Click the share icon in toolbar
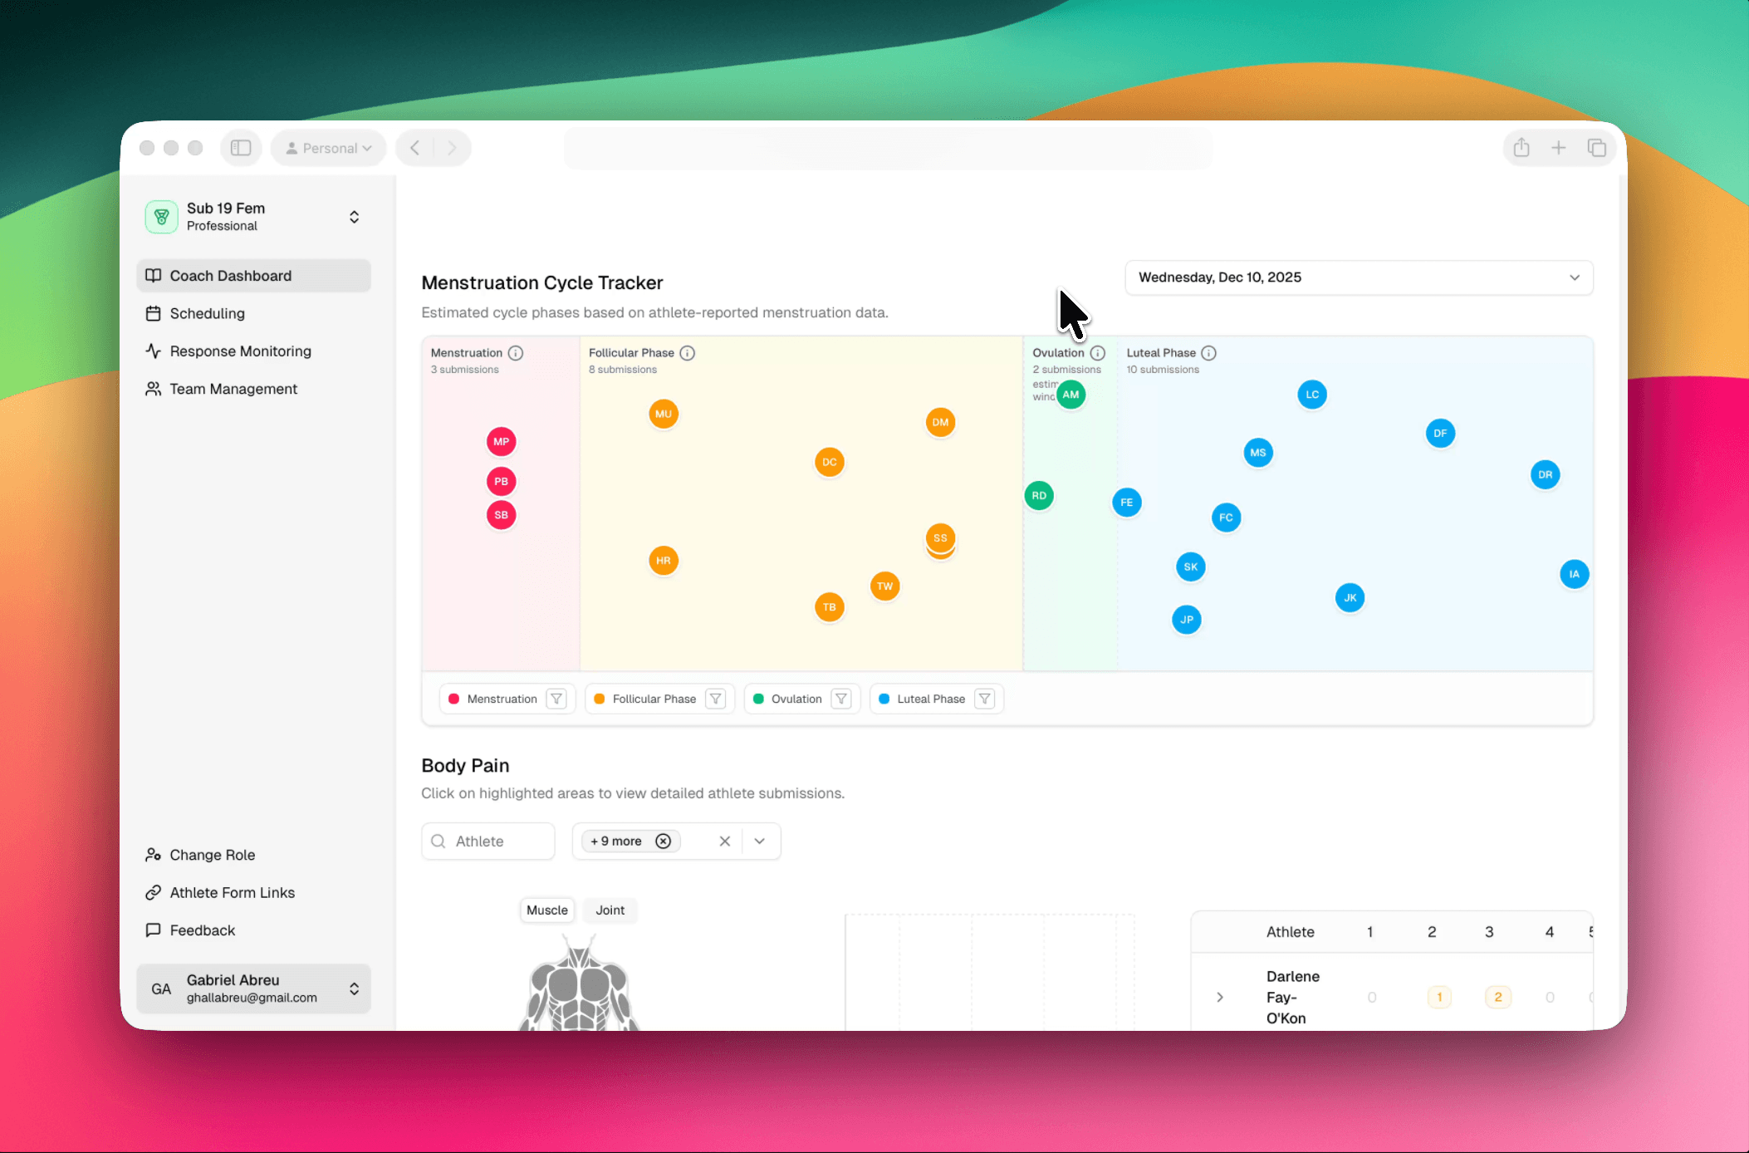This screenshot has width=1749, height=1153. [1521, 148]
